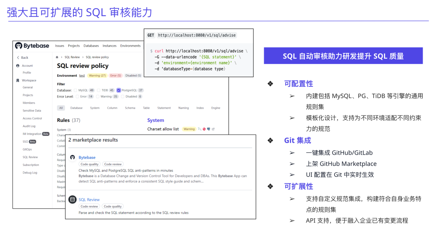Click the Error (5) badge
The width and height of the screenshot is (431, 235).
pos(115,76)
